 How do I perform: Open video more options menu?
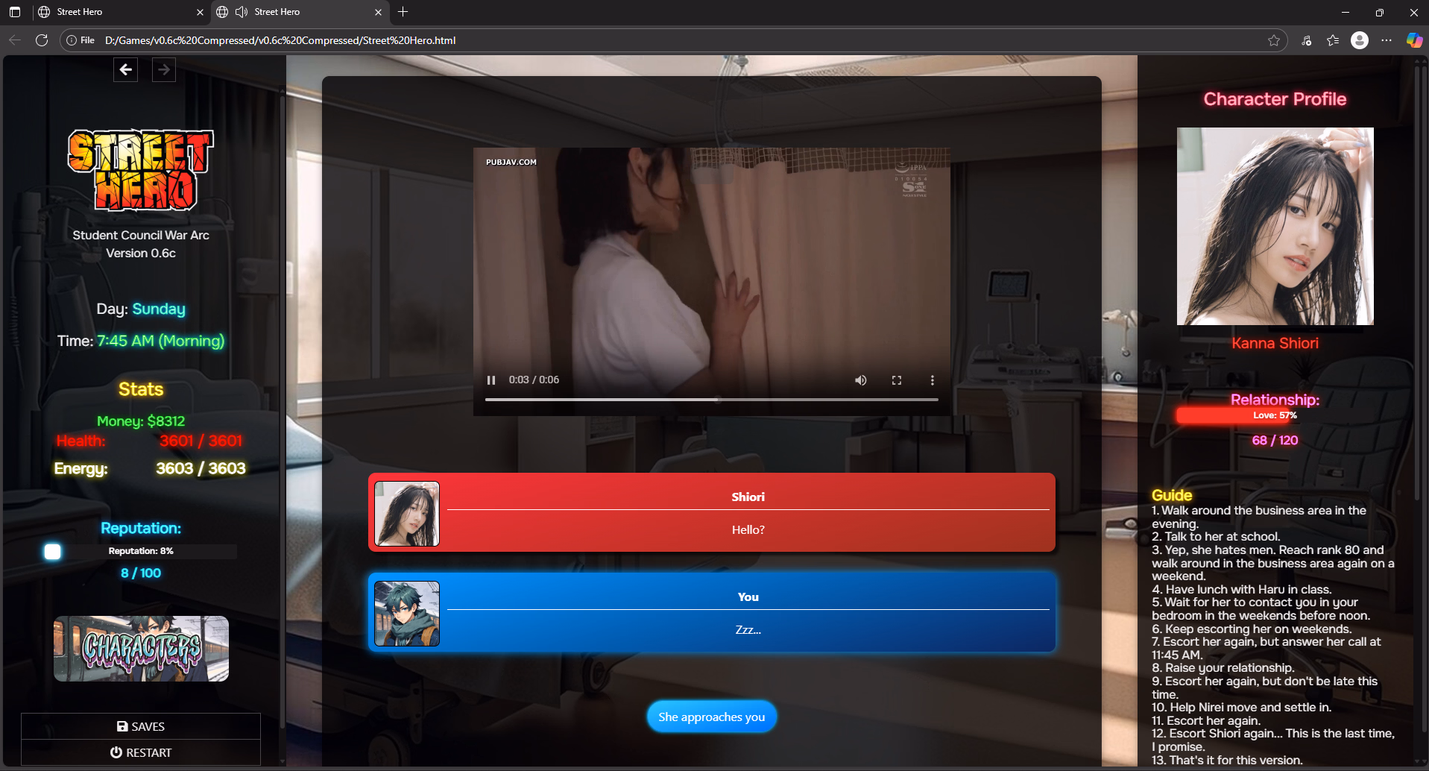point(932,380)
